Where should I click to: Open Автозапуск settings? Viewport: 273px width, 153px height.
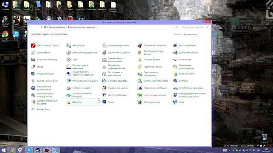click(x=75, y=45)
